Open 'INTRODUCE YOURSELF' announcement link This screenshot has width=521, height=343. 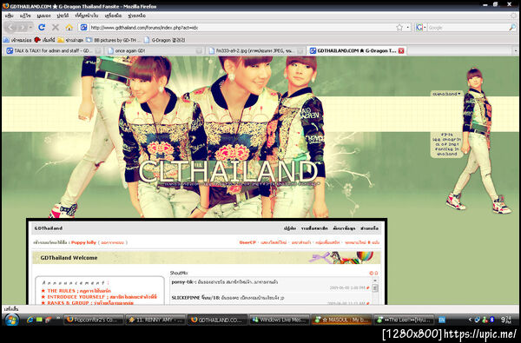coord(102,297)
